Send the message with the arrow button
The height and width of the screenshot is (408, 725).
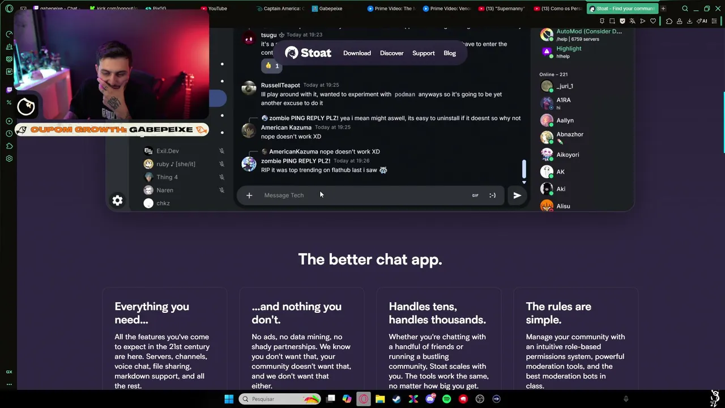click(517, 195)
